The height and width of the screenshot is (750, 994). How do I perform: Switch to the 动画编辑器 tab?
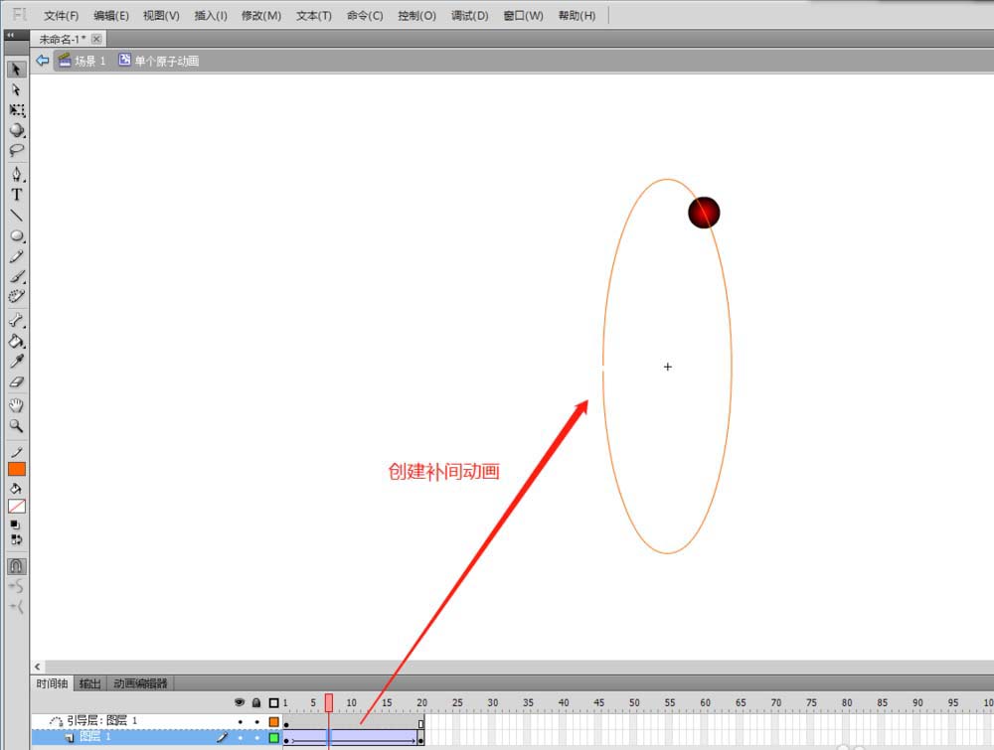139,683
